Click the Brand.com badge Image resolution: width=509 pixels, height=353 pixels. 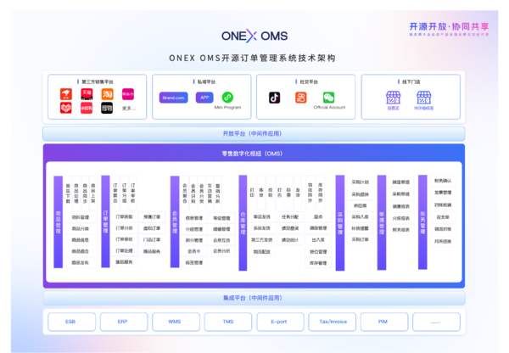tap(173, 98)
